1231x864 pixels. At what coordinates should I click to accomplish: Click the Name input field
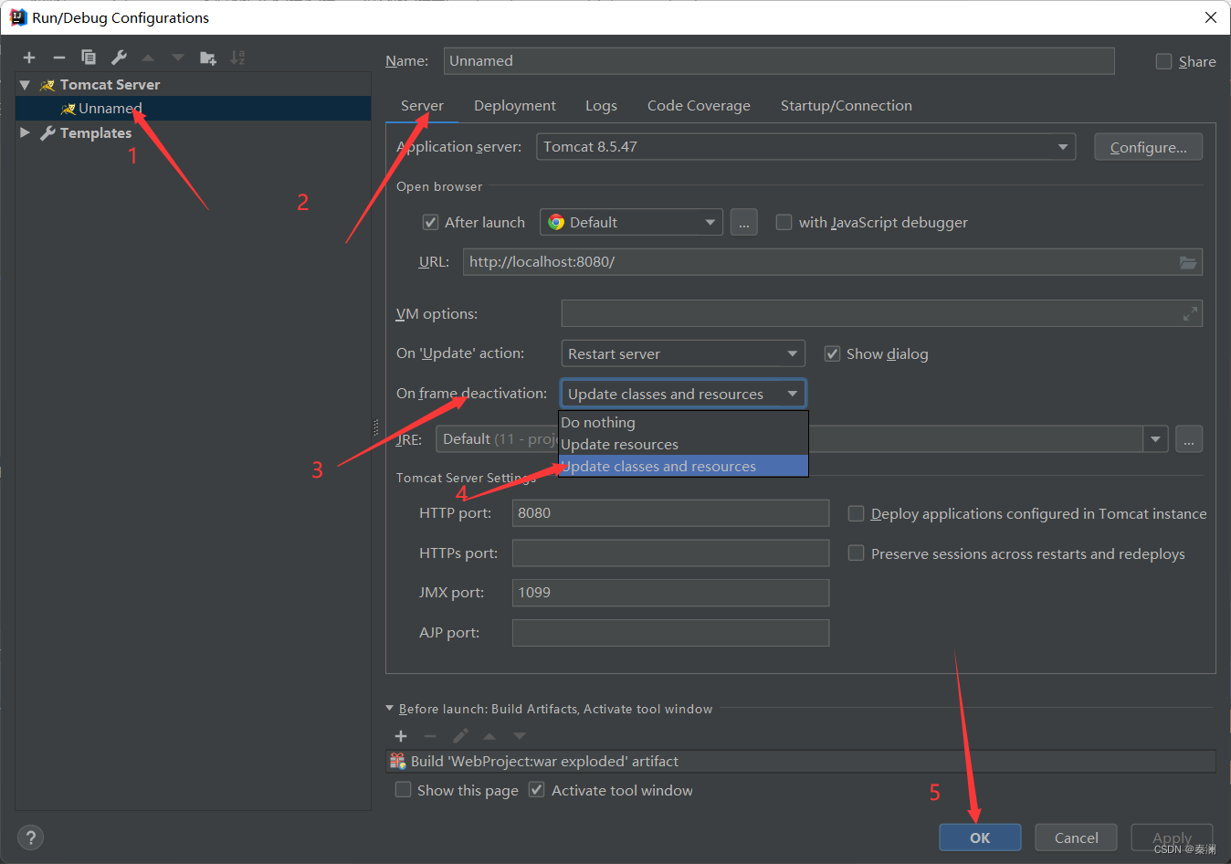[x=779, y=61]
